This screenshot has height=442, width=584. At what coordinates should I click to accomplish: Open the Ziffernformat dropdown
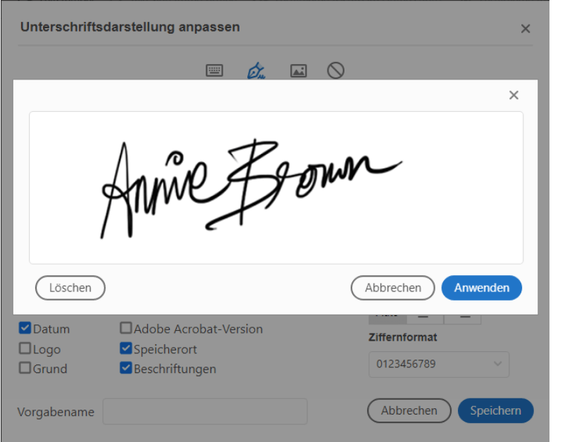438,365
